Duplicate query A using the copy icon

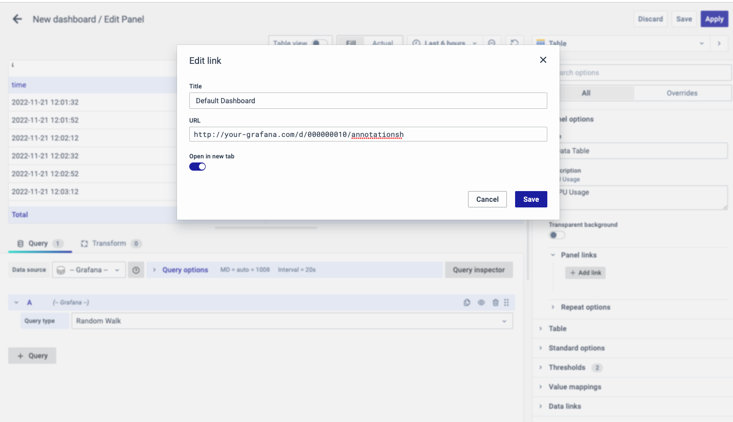coord(467,302)
